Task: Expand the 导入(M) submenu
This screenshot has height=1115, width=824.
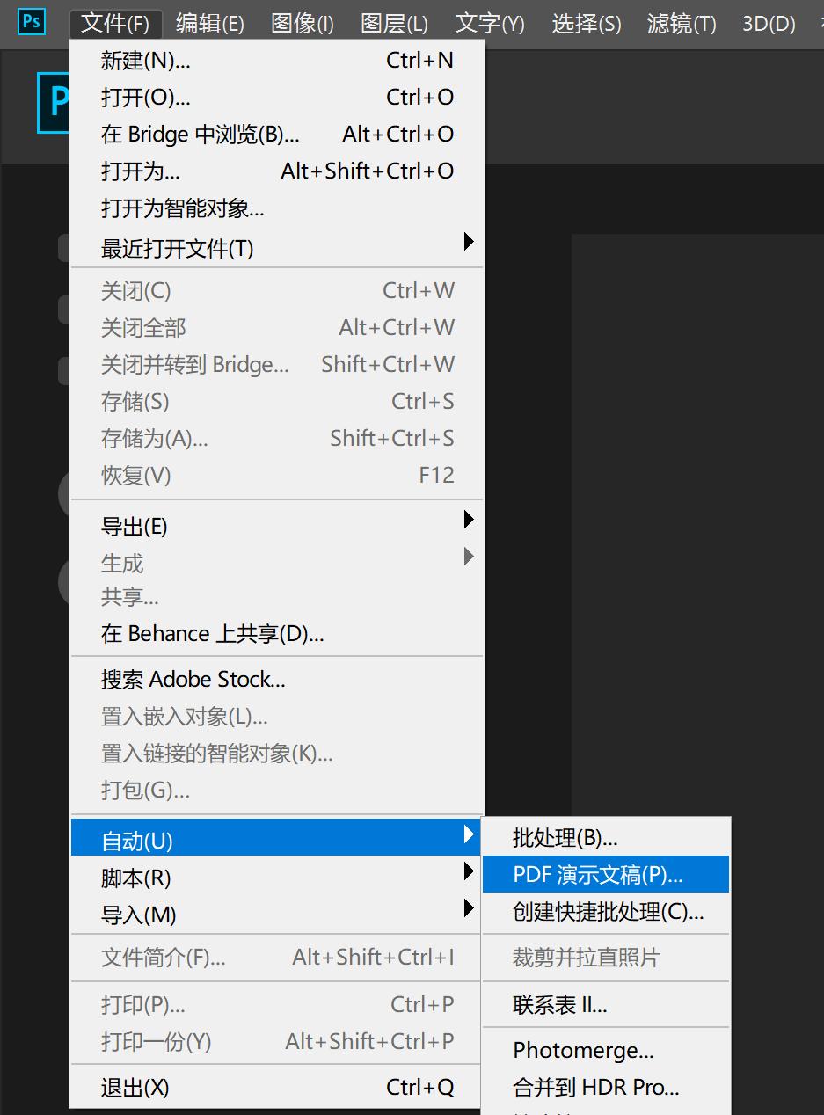Action: click(x=277, y=915)
